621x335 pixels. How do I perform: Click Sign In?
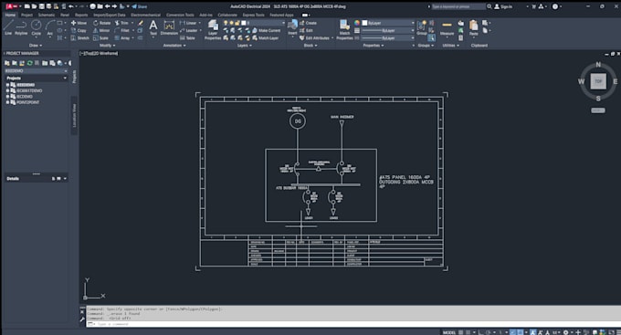pyautogui.click(x=503, y=6)
